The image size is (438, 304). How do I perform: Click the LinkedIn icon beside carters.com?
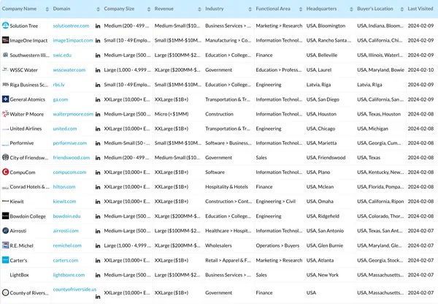[x=99, y=260]
